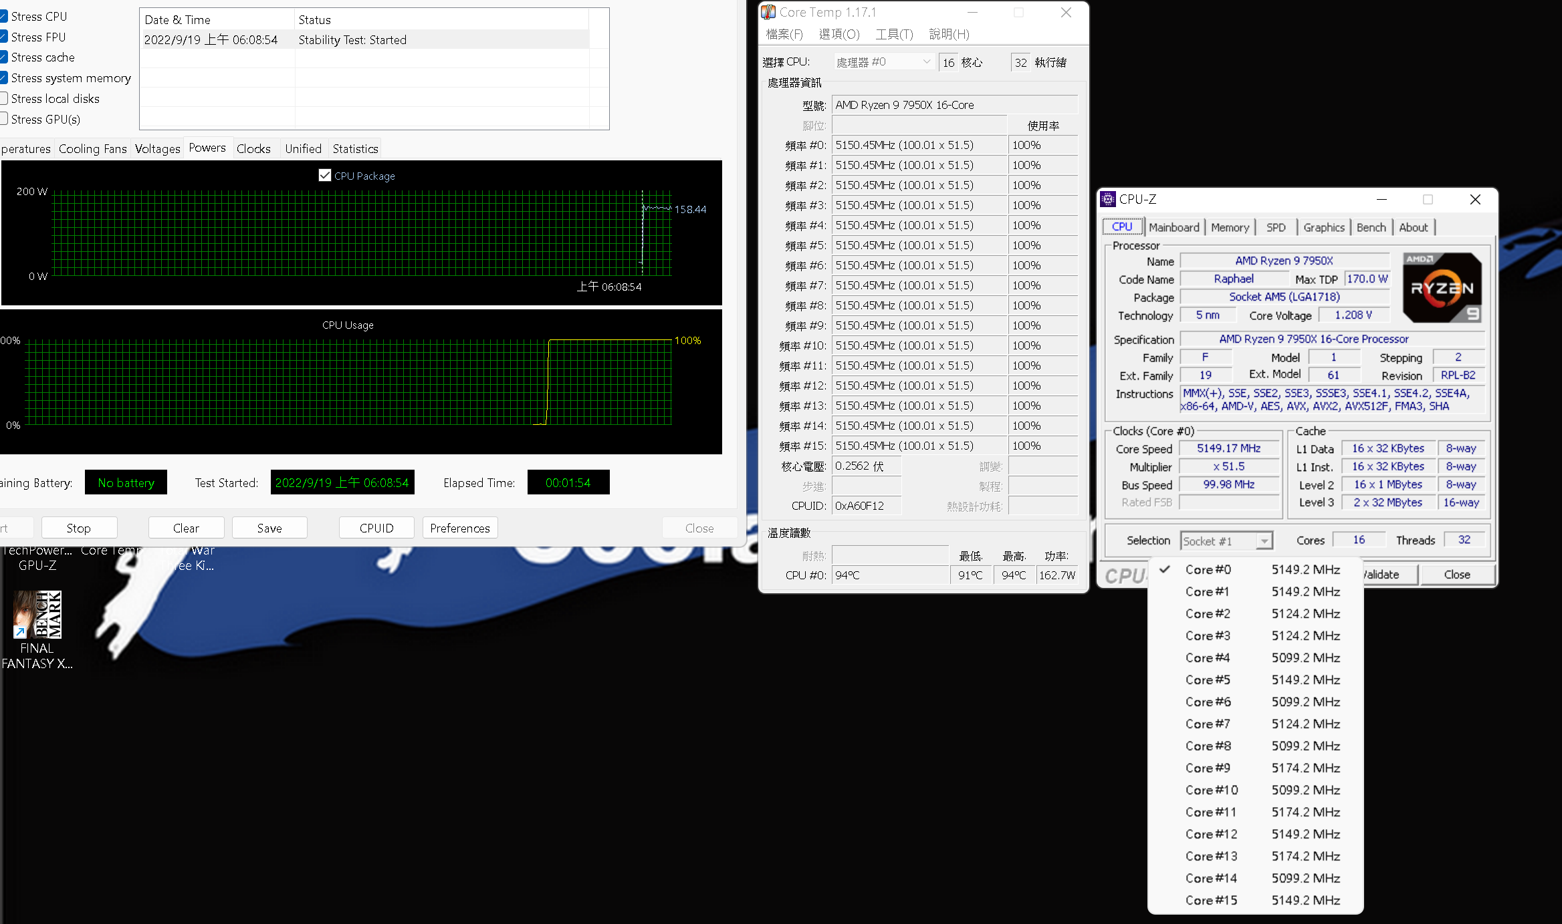Open the CPUID button

click(x=376, y=528)
